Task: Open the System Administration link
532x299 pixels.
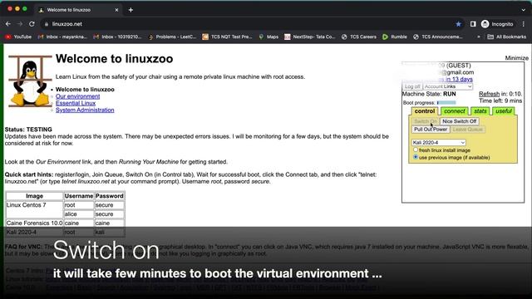Action: pyautogui.click(x=85, y=110)
